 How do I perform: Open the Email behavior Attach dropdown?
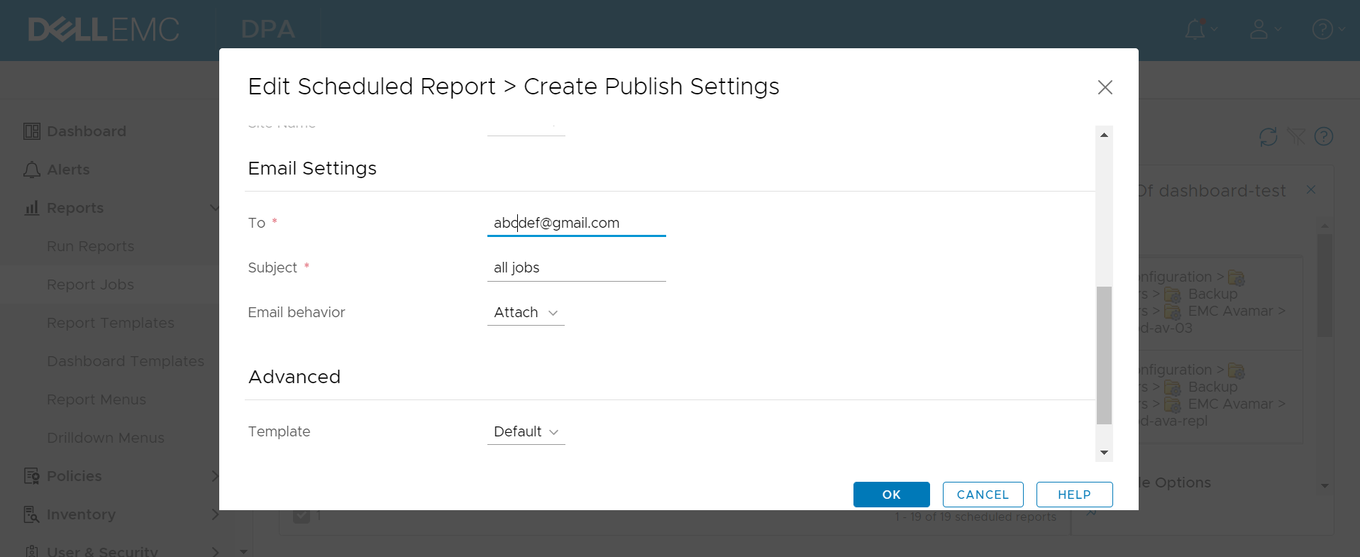click(x=526, y=313)
